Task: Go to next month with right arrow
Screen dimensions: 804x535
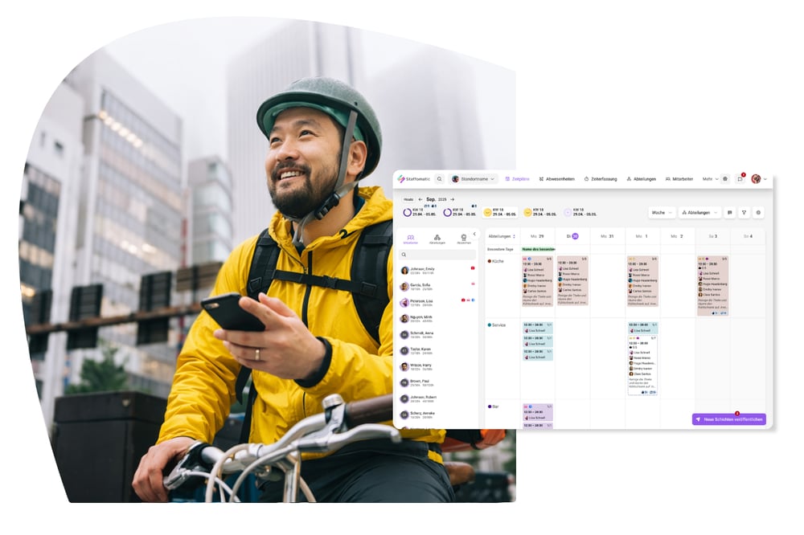Action: (x=452, y=199)
